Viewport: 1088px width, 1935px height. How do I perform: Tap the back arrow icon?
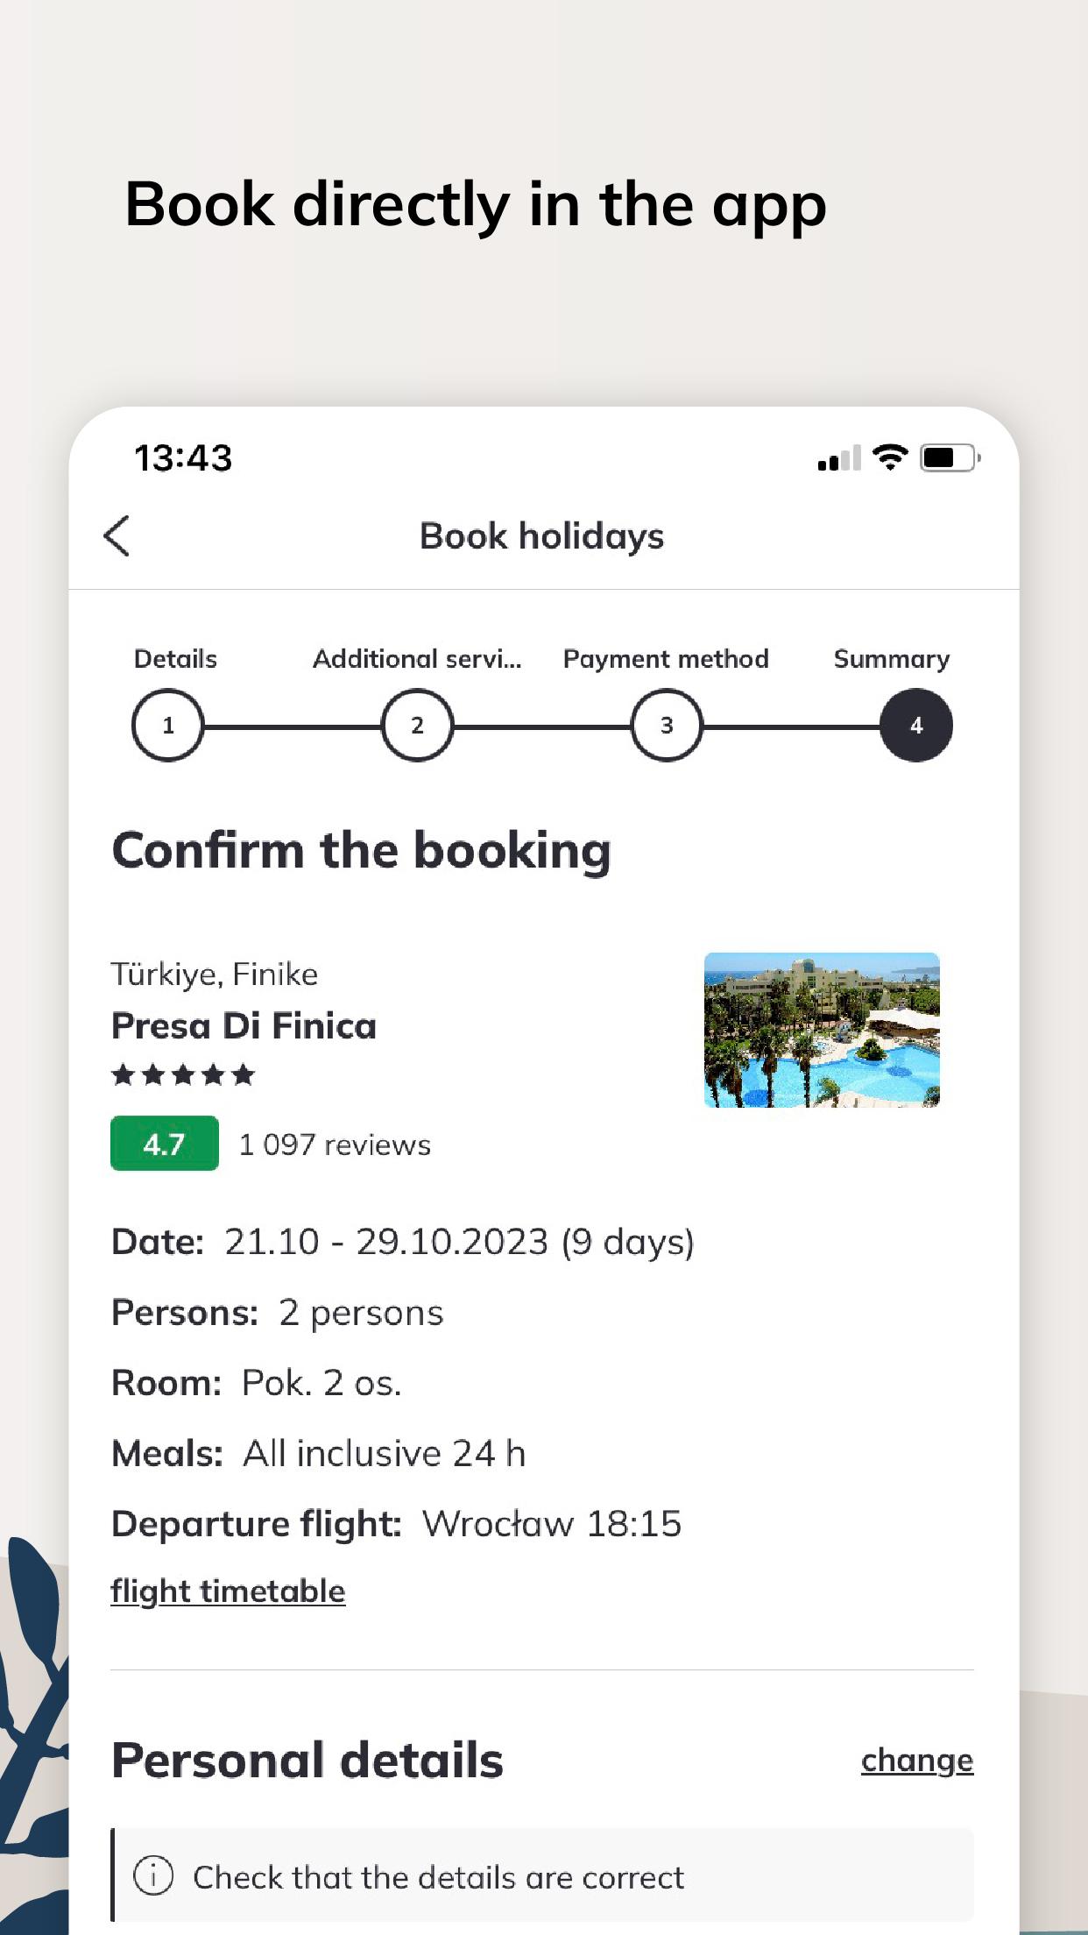point(117,535)
